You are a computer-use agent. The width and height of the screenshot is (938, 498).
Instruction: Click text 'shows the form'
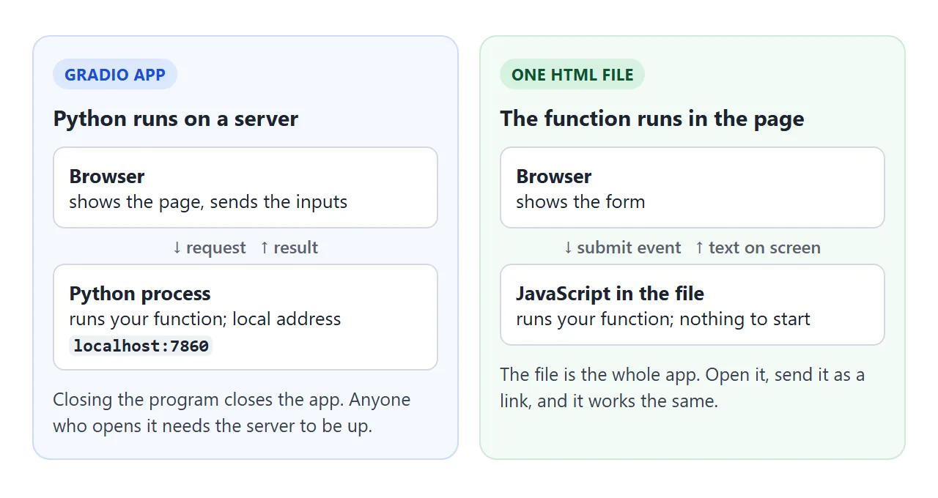(x=580, y=202)
